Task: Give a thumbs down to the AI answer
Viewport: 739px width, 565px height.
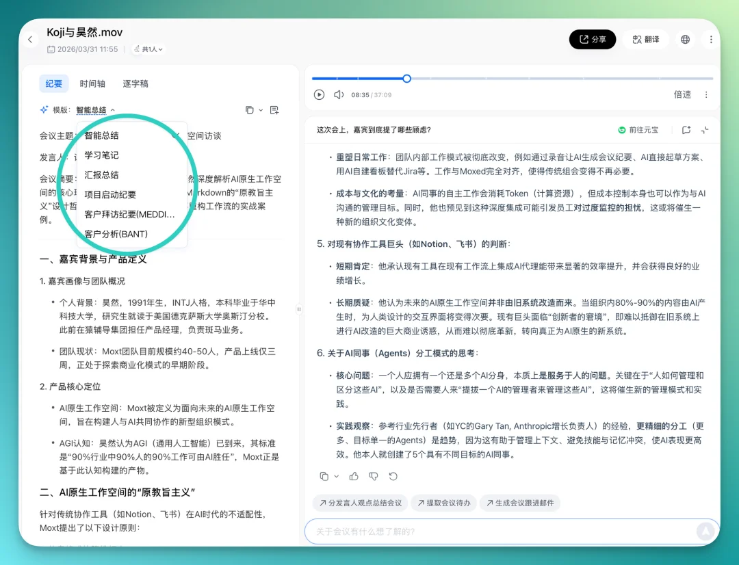Action: click(373, 476)
